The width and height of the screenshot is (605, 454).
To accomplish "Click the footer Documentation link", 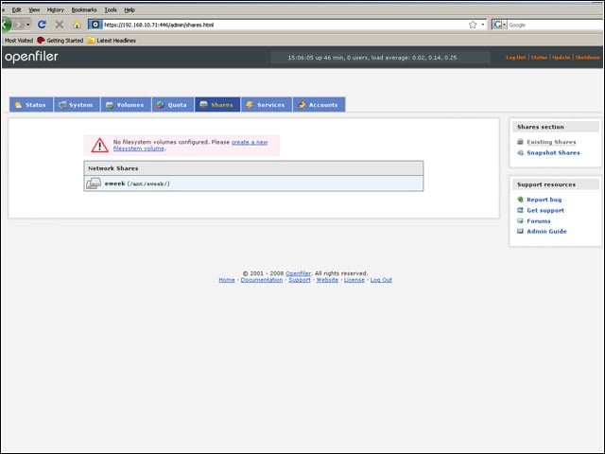I will (x=262, y=280).
